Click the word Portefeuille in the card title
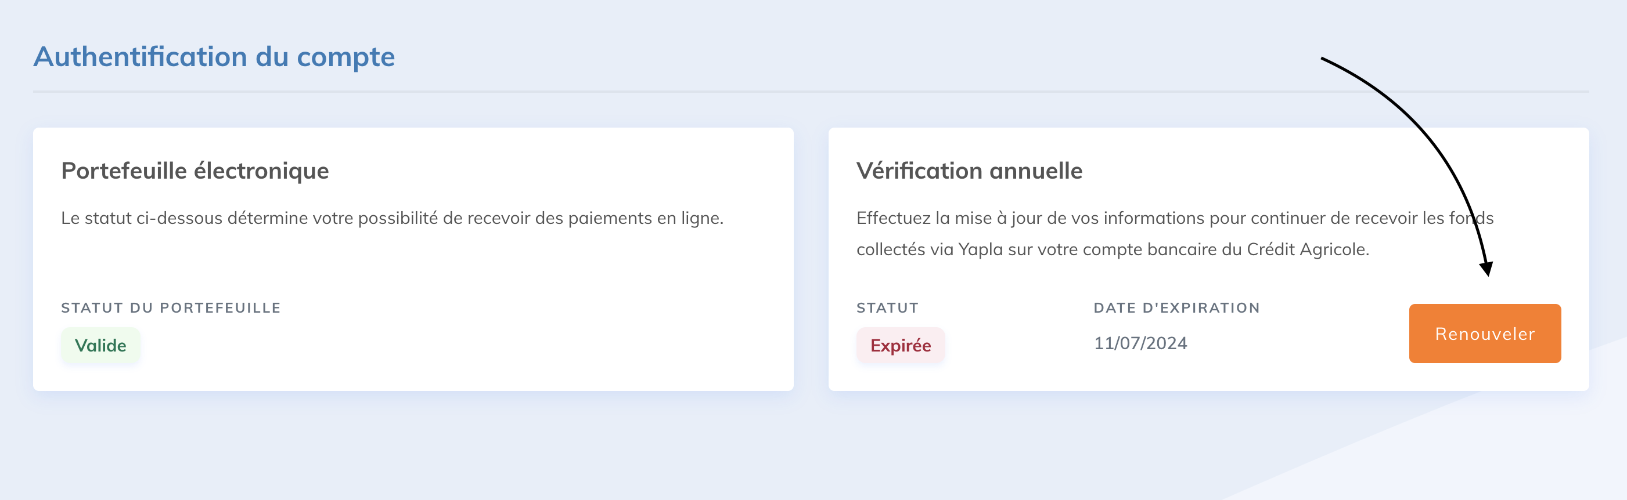The image size is (1627, 500). point(124,171)
